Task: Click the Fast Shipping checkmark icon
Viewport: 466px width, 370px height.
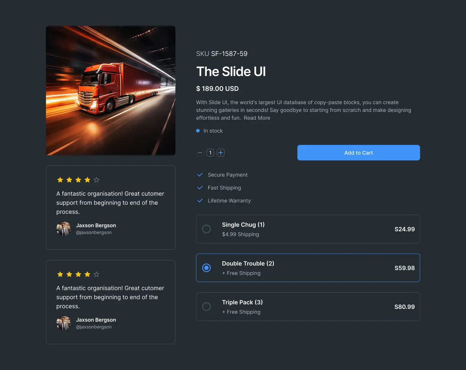Action: tap(200, 188)
